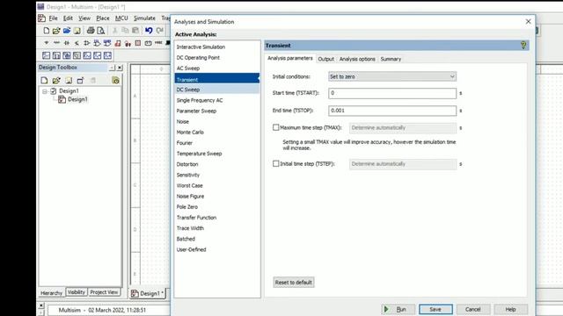Click Save icon inside Design Toolbox panel
This screenshot has width=563, height=316.
coord(69,80)
